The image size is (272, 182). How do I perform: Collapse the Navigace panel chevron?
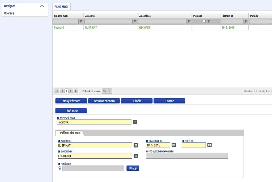[x=42, y=6]
